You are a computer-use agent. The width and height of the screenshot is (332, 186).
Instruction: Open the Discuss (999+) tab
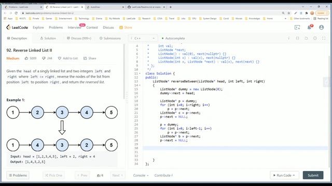point(79,38)
